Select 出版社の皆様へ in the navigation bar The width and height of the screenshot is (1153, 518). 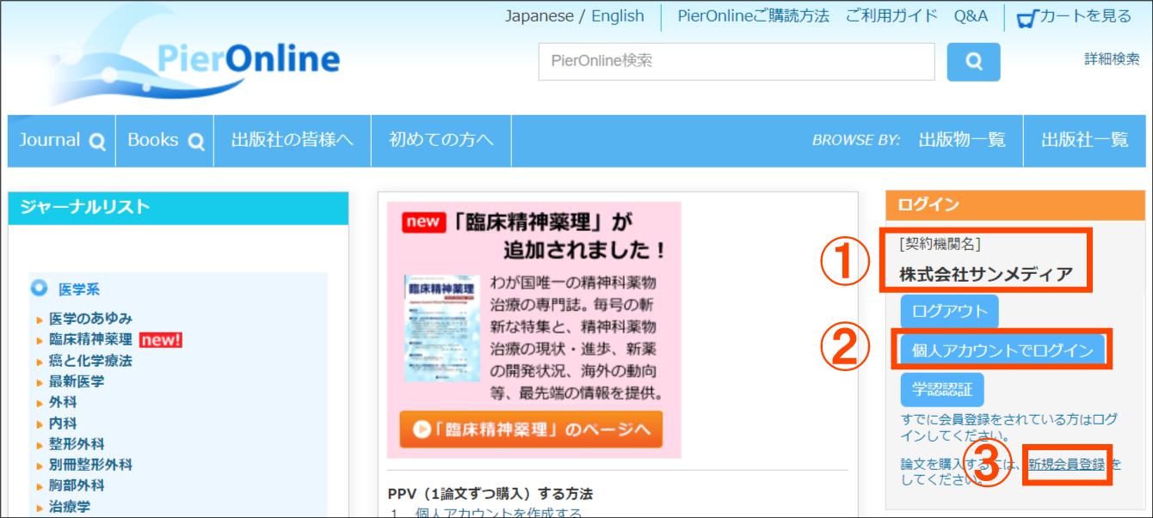click(293, 141)
